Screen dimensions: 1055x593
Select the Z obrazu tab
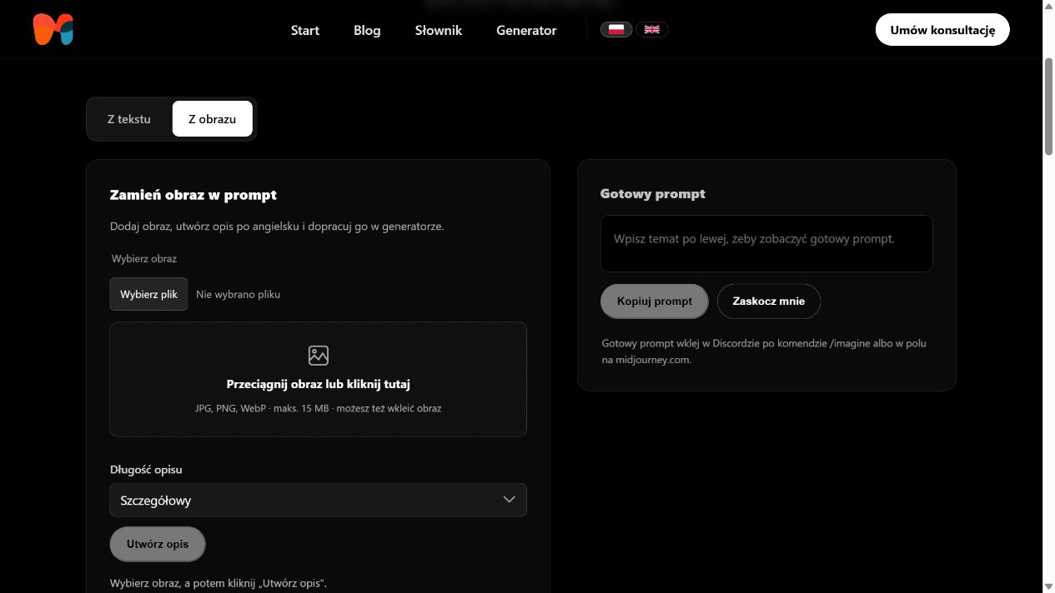tap(213, 118)
